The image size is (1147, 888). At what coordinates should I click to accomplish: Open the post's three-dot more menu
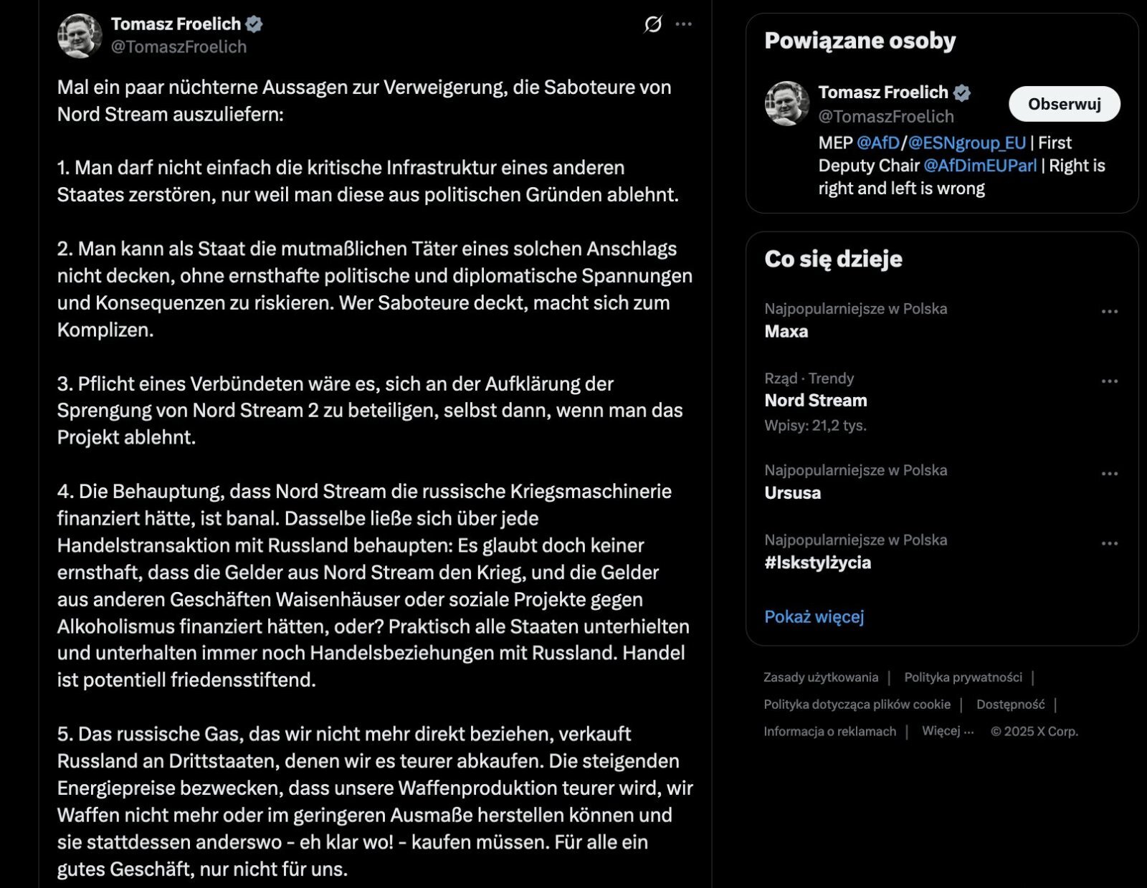(x=684, y=24)
